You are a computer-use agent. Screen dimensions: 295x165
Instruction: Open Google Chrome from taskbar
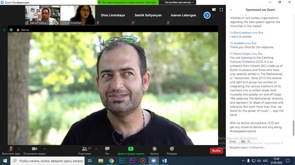point(111,161)
